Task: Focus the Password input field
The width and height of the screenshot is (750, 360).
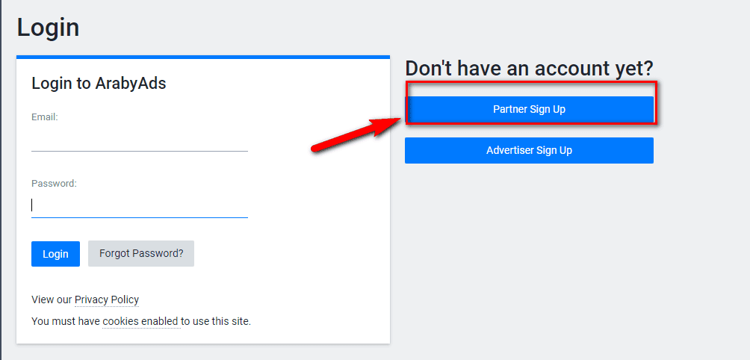Action: click(x=140, y=206)
